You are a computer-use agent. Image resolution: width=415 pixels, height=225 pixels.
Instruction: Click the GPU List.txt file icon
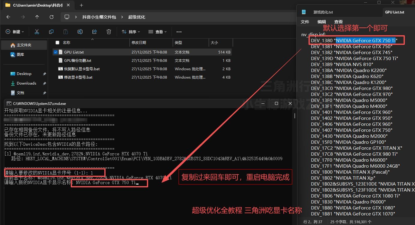[61, 52]
